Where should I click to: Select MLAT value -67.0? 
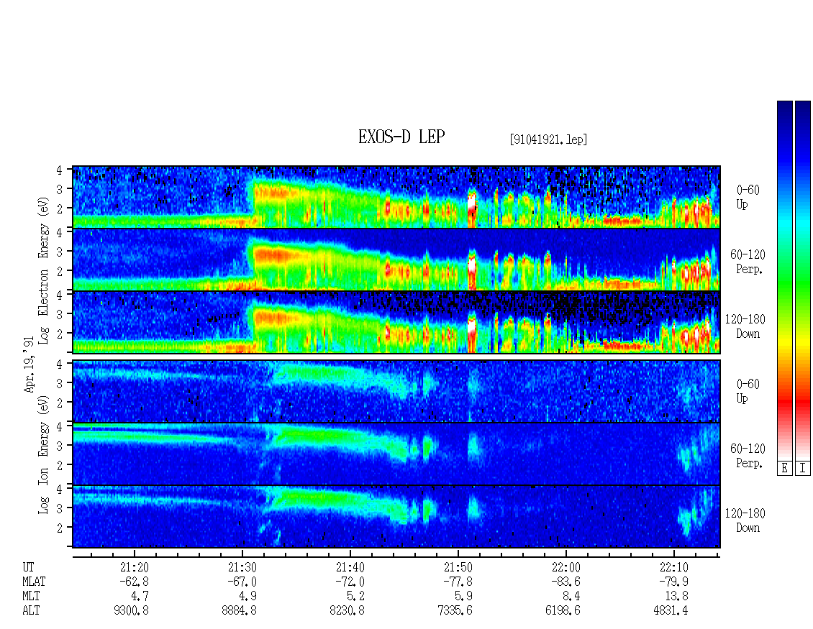pos(242,582)
